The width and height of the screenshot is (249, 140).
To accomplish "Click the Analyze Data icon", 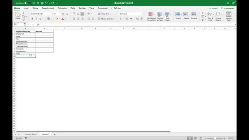I will point(229,14).
